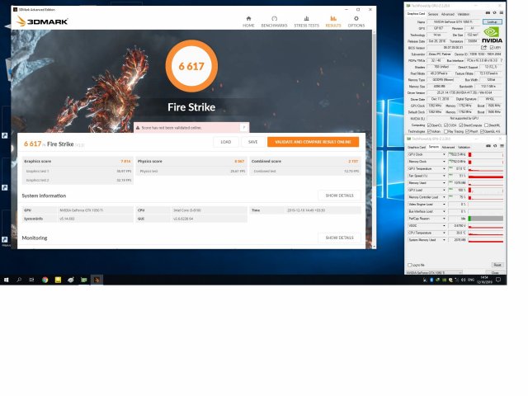This screenshot has height=396, width=528.
Task: Toggle the OpenCL checkbox
Action: click(429, 125)
